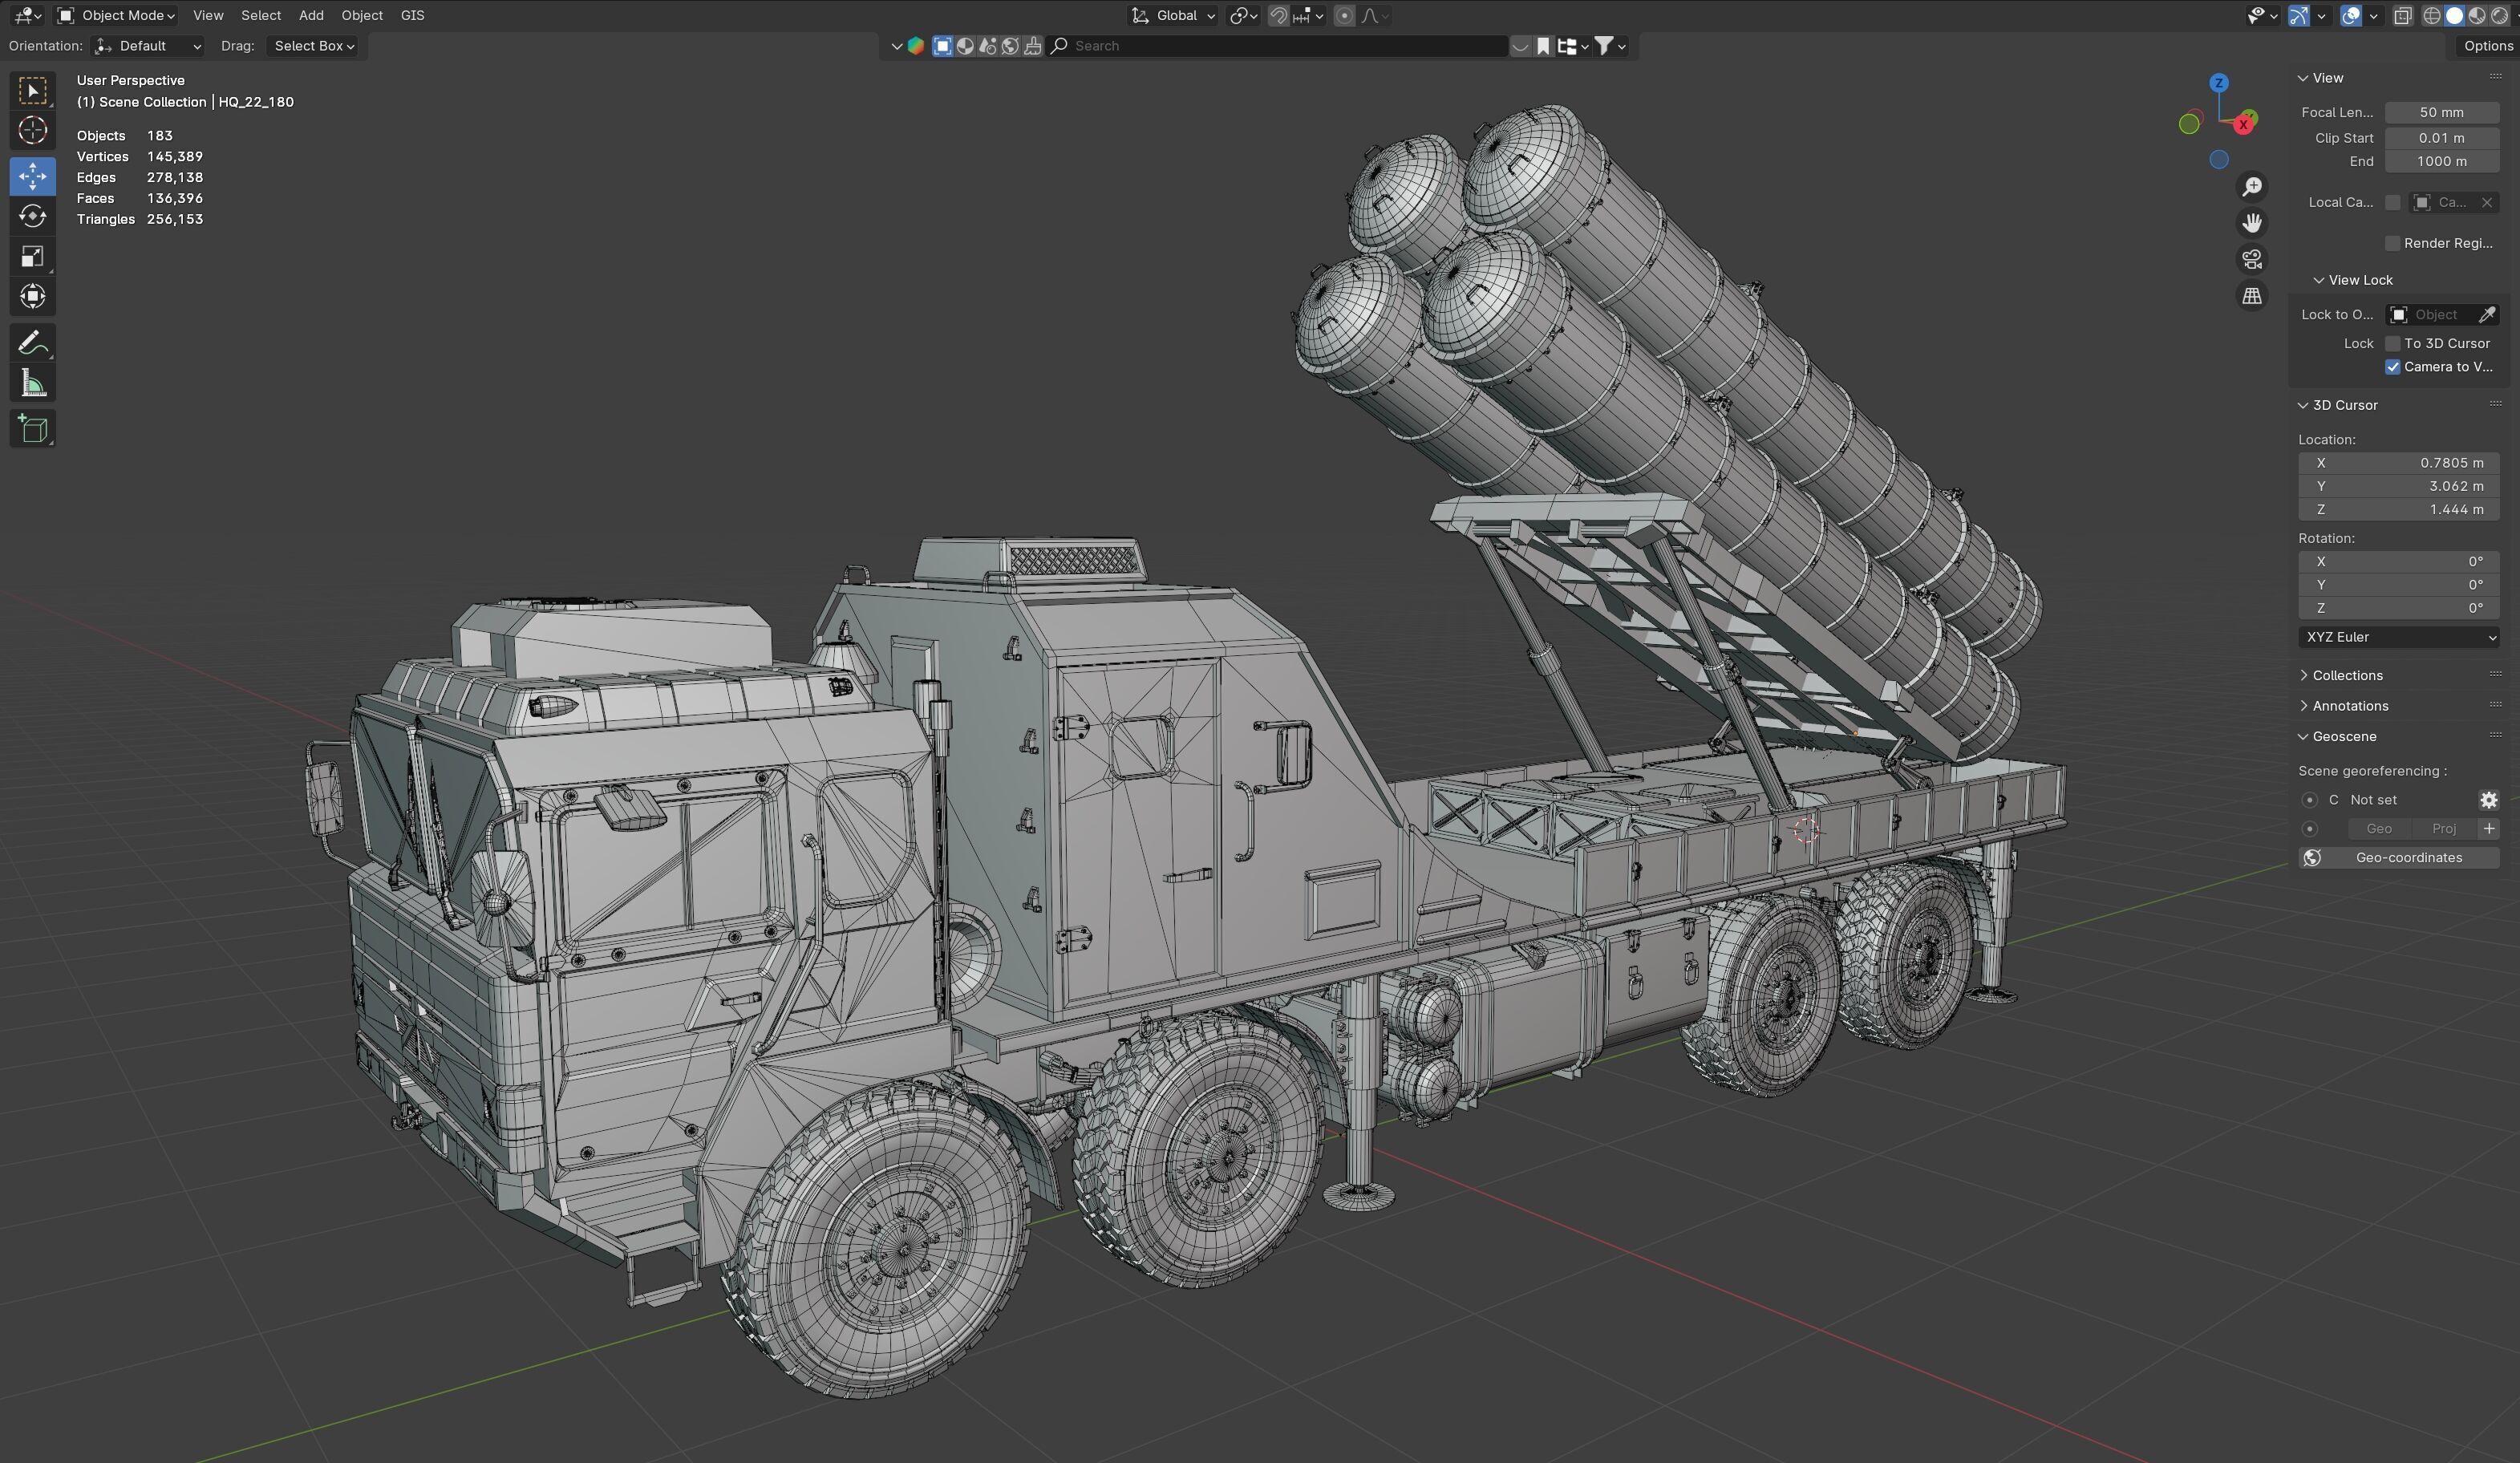The height and width of the screenshot is (1463, 2520).
Task: Enable Local Camera checkbox
Action: coord(2392,203)
